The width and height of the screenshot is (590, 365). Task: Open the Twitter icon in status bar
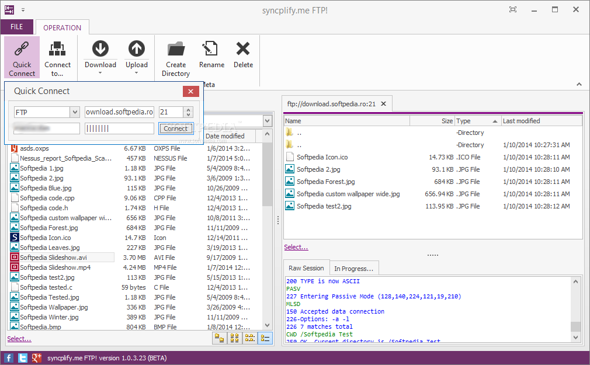tap(23, 358)
